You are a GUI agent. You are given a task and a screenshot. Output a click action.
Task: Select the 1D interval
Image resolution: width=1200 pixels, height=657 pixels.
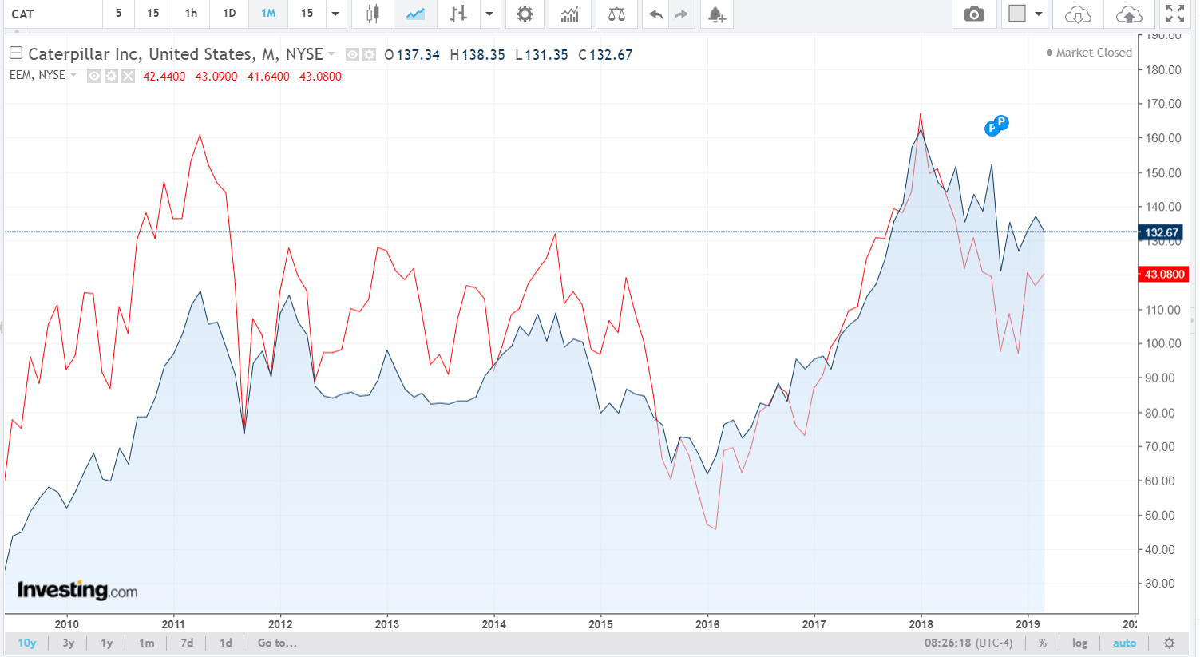[x=229, y=14]
